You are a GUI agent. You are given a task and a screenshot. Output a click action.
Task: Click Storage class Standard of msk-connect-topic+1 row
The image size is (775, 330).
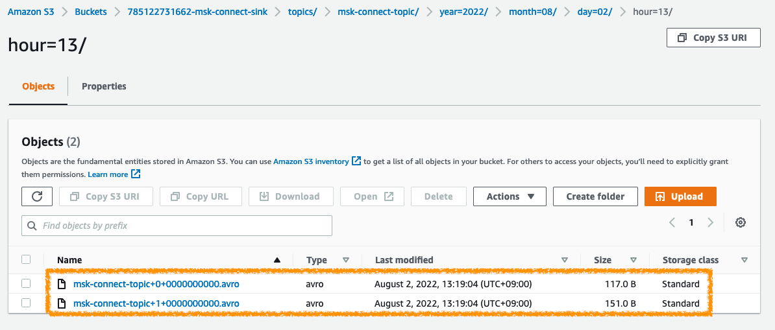tap(681, 303)
